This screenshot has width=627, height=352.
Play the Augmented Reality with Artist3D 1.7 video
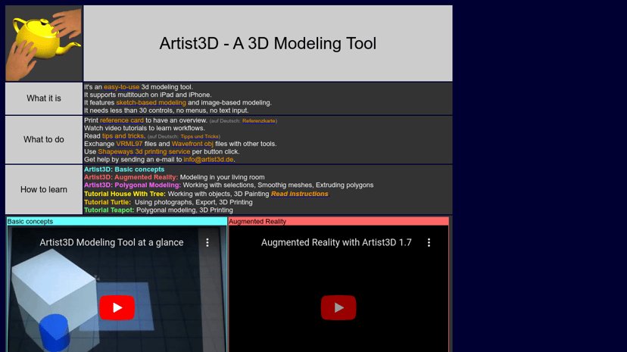click(338, 307)
